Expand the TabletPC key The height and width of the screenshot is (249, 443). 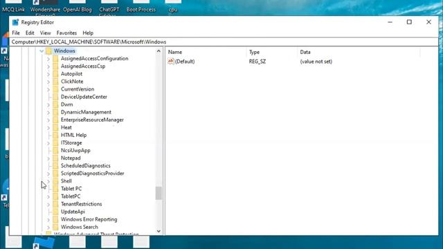(x=48, y=196)
